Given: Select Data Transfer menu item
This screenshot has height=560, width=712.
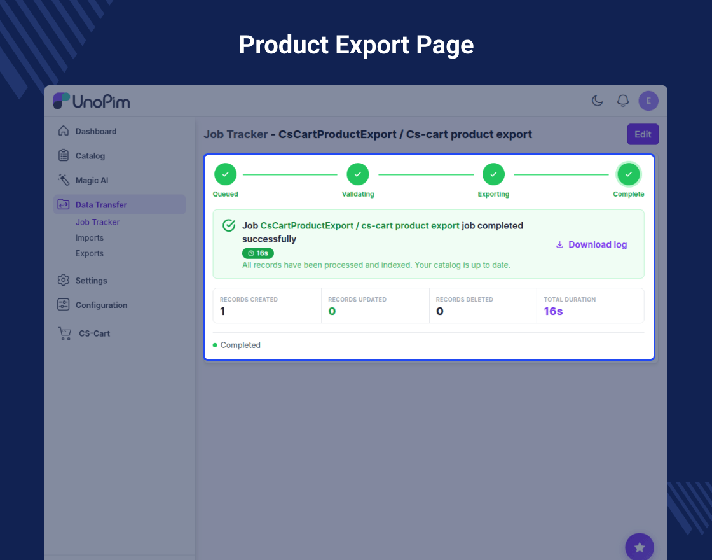Looking at the screenshot, I should pos(120,204).
